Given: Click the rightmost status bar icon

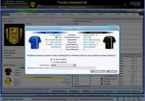Looking at the screenshot, I should (x=139, y=99).
